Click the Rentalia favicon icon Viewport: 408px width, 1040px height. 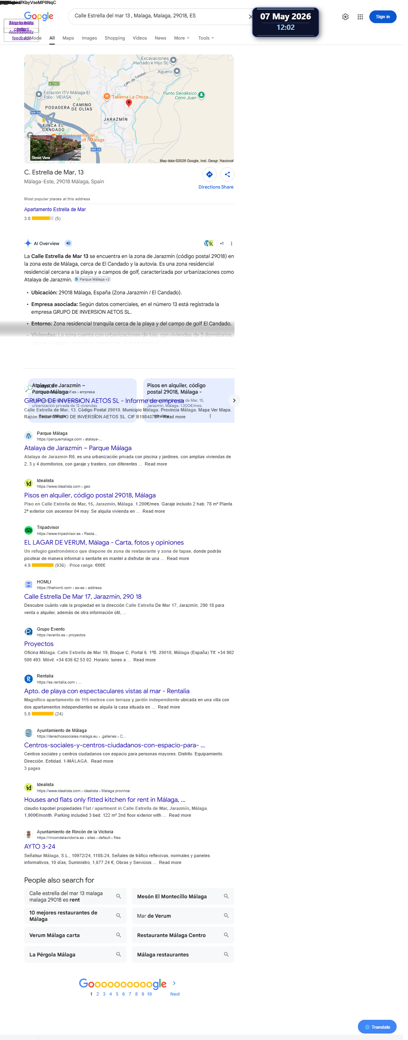(29, 679)
